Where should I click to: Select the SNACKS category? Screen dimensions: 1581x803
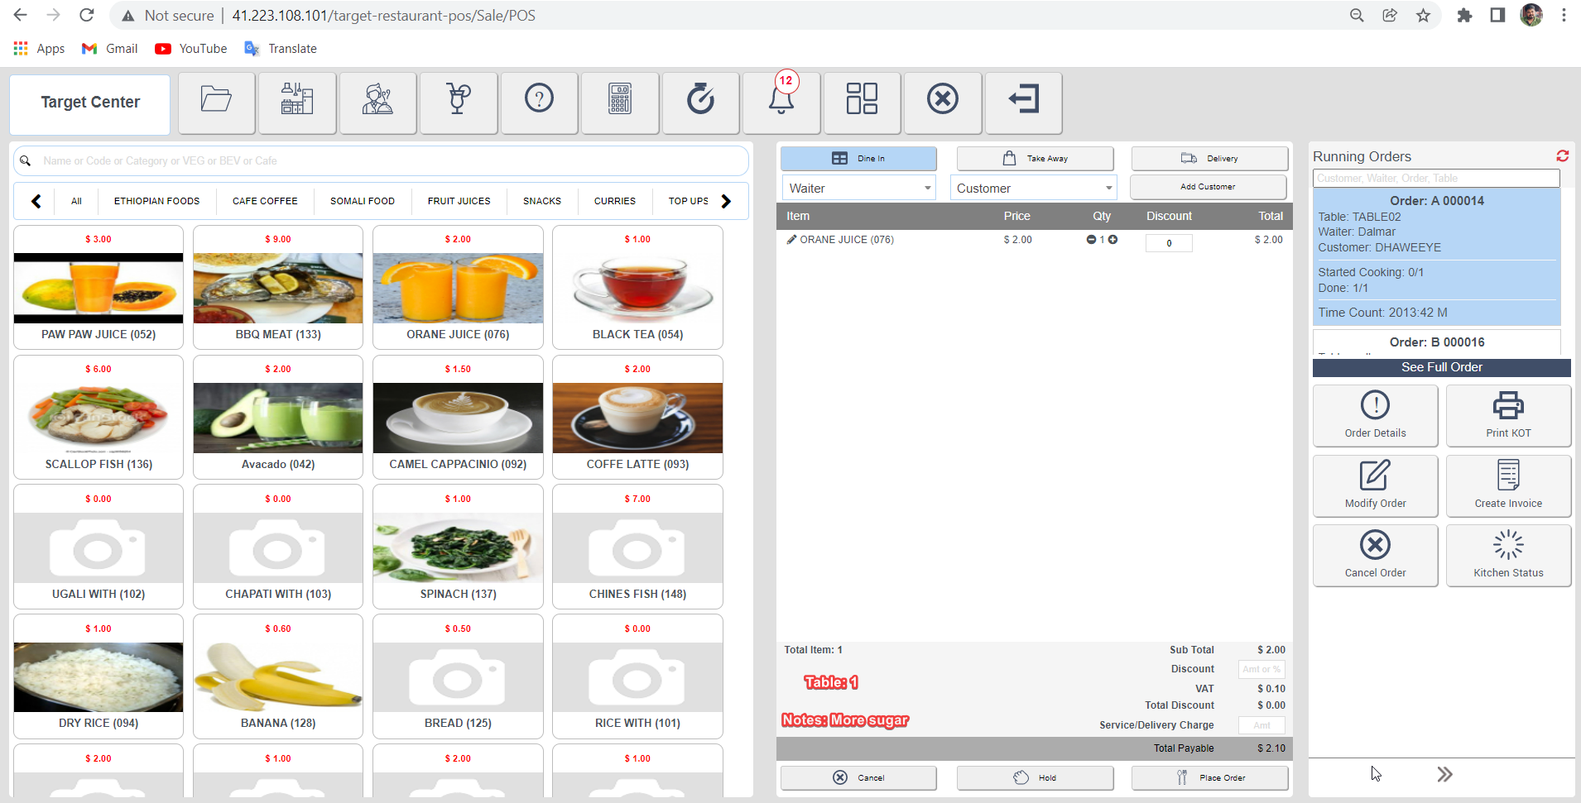(542, 201)
